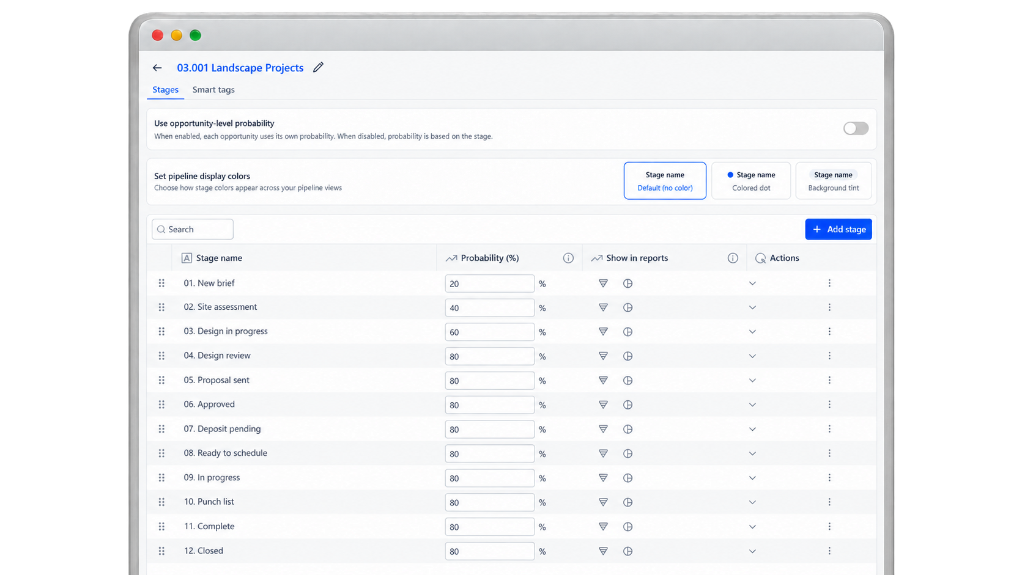
Task: Select the Stages tab
Action: coord(165,90)
